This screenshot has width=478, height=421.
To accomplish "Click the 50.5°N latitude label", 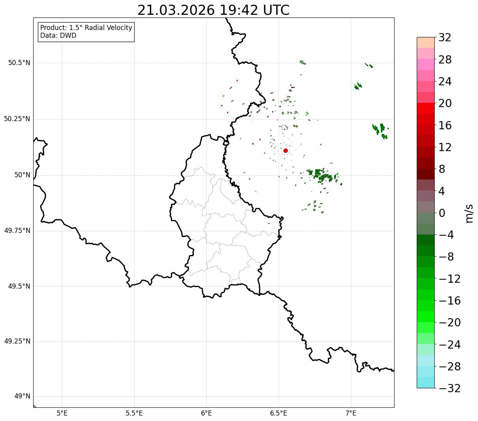I will pos(19,63).
